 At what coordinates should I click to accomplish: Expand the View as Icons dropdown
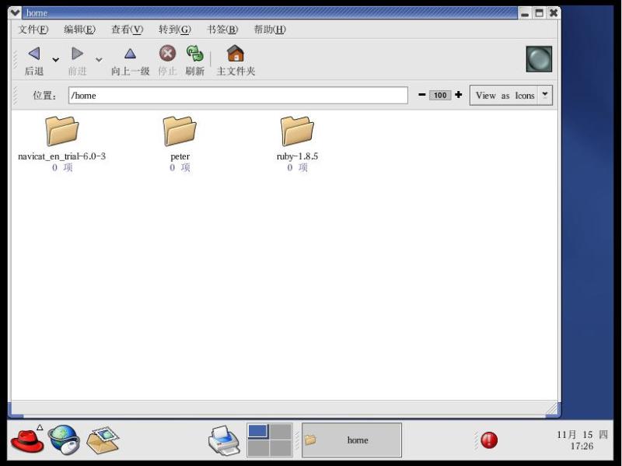[x=545, y=95]
